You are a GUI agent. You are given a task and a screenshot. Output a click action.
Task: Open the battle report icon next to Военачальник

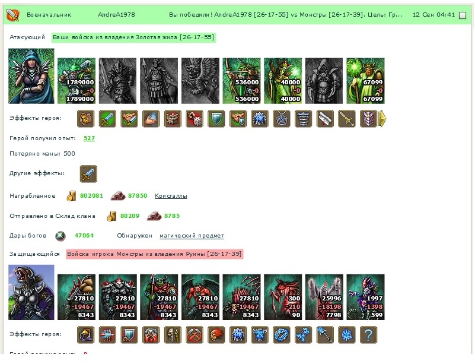[x=12, y=15]
